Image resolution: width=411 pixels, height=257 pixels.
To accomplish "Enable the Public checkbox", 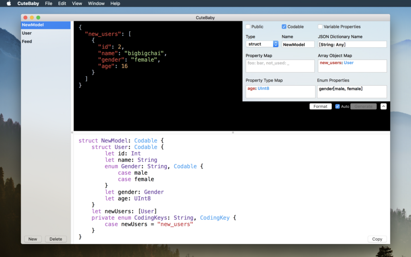I will pos(248,27).
